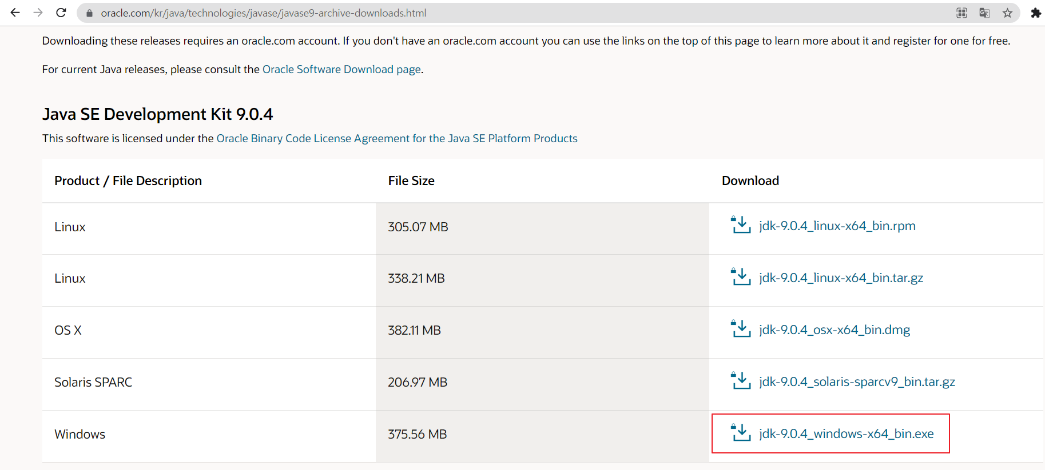Bookmark this page with the star
Image resolution: width=1045 pixels, height=470 pixels.
point(1007,13)
